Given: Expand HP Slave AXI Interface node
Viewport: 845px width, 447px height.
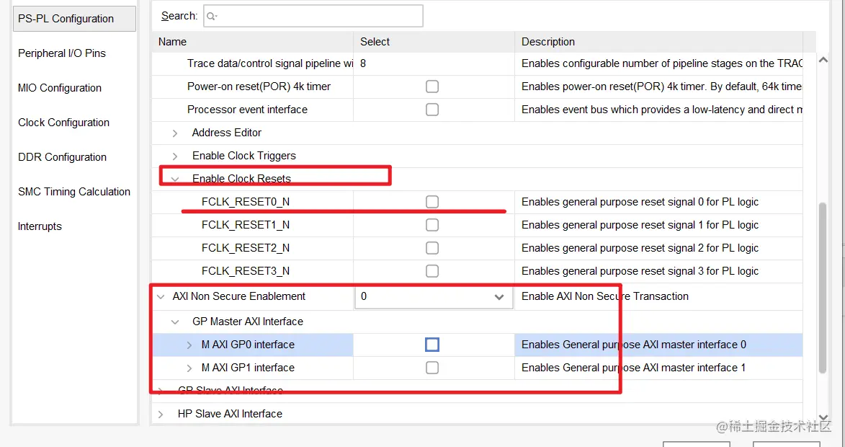Looking at the screenshot, I should [x=161, y=414].
